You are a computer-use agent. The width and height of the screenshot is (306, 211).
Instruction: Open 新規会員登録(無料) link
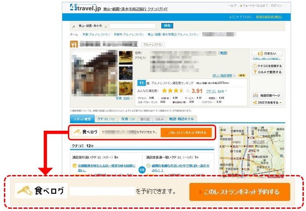pyautogui.click(x=269, y=17)
